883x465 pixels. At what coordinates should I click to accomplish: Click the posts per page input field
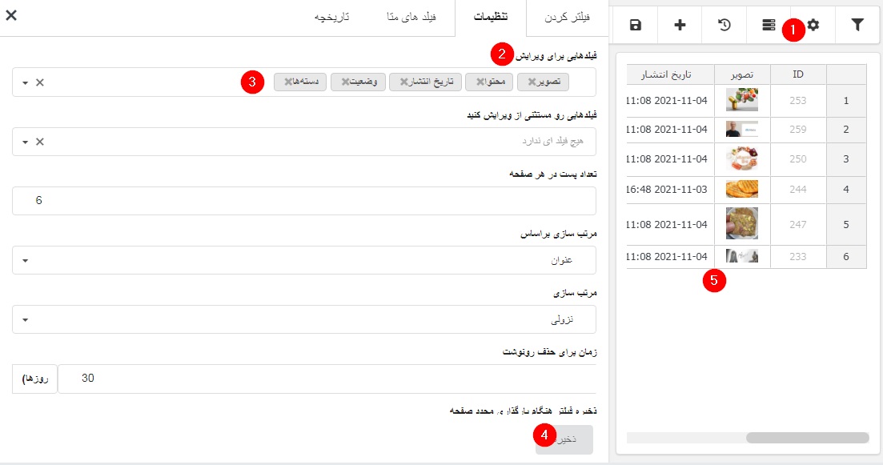304,201
